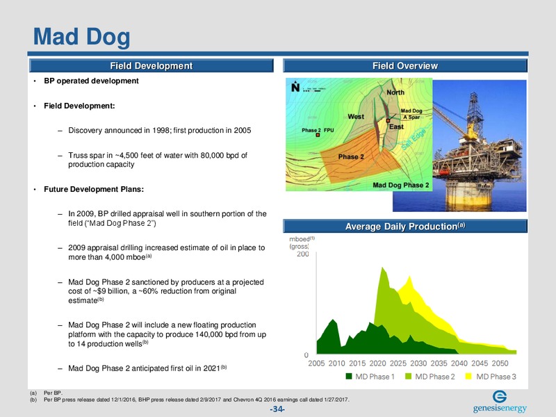The height and width of the screenshot is (417, 556).
Task: Click the Mad Dog A Spar marker square
Action: coord(388,121)
